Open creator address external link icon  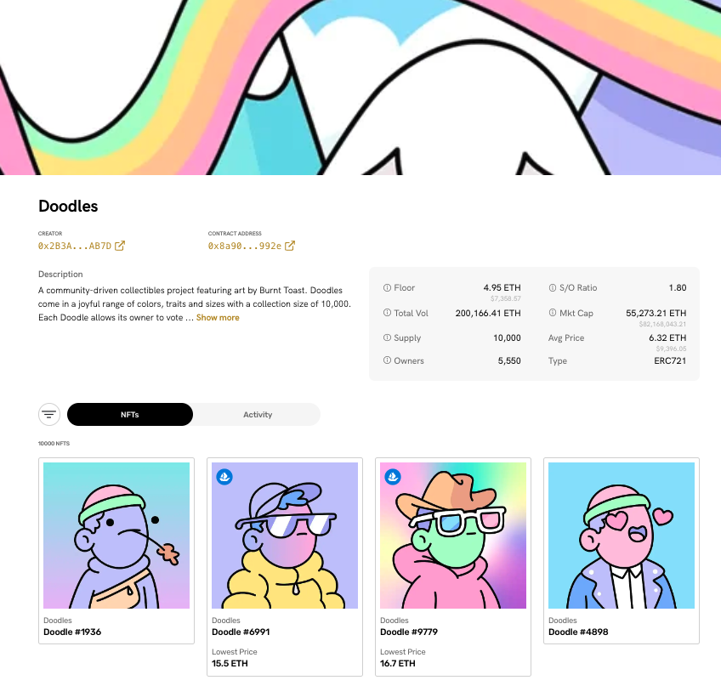point(120,246)
